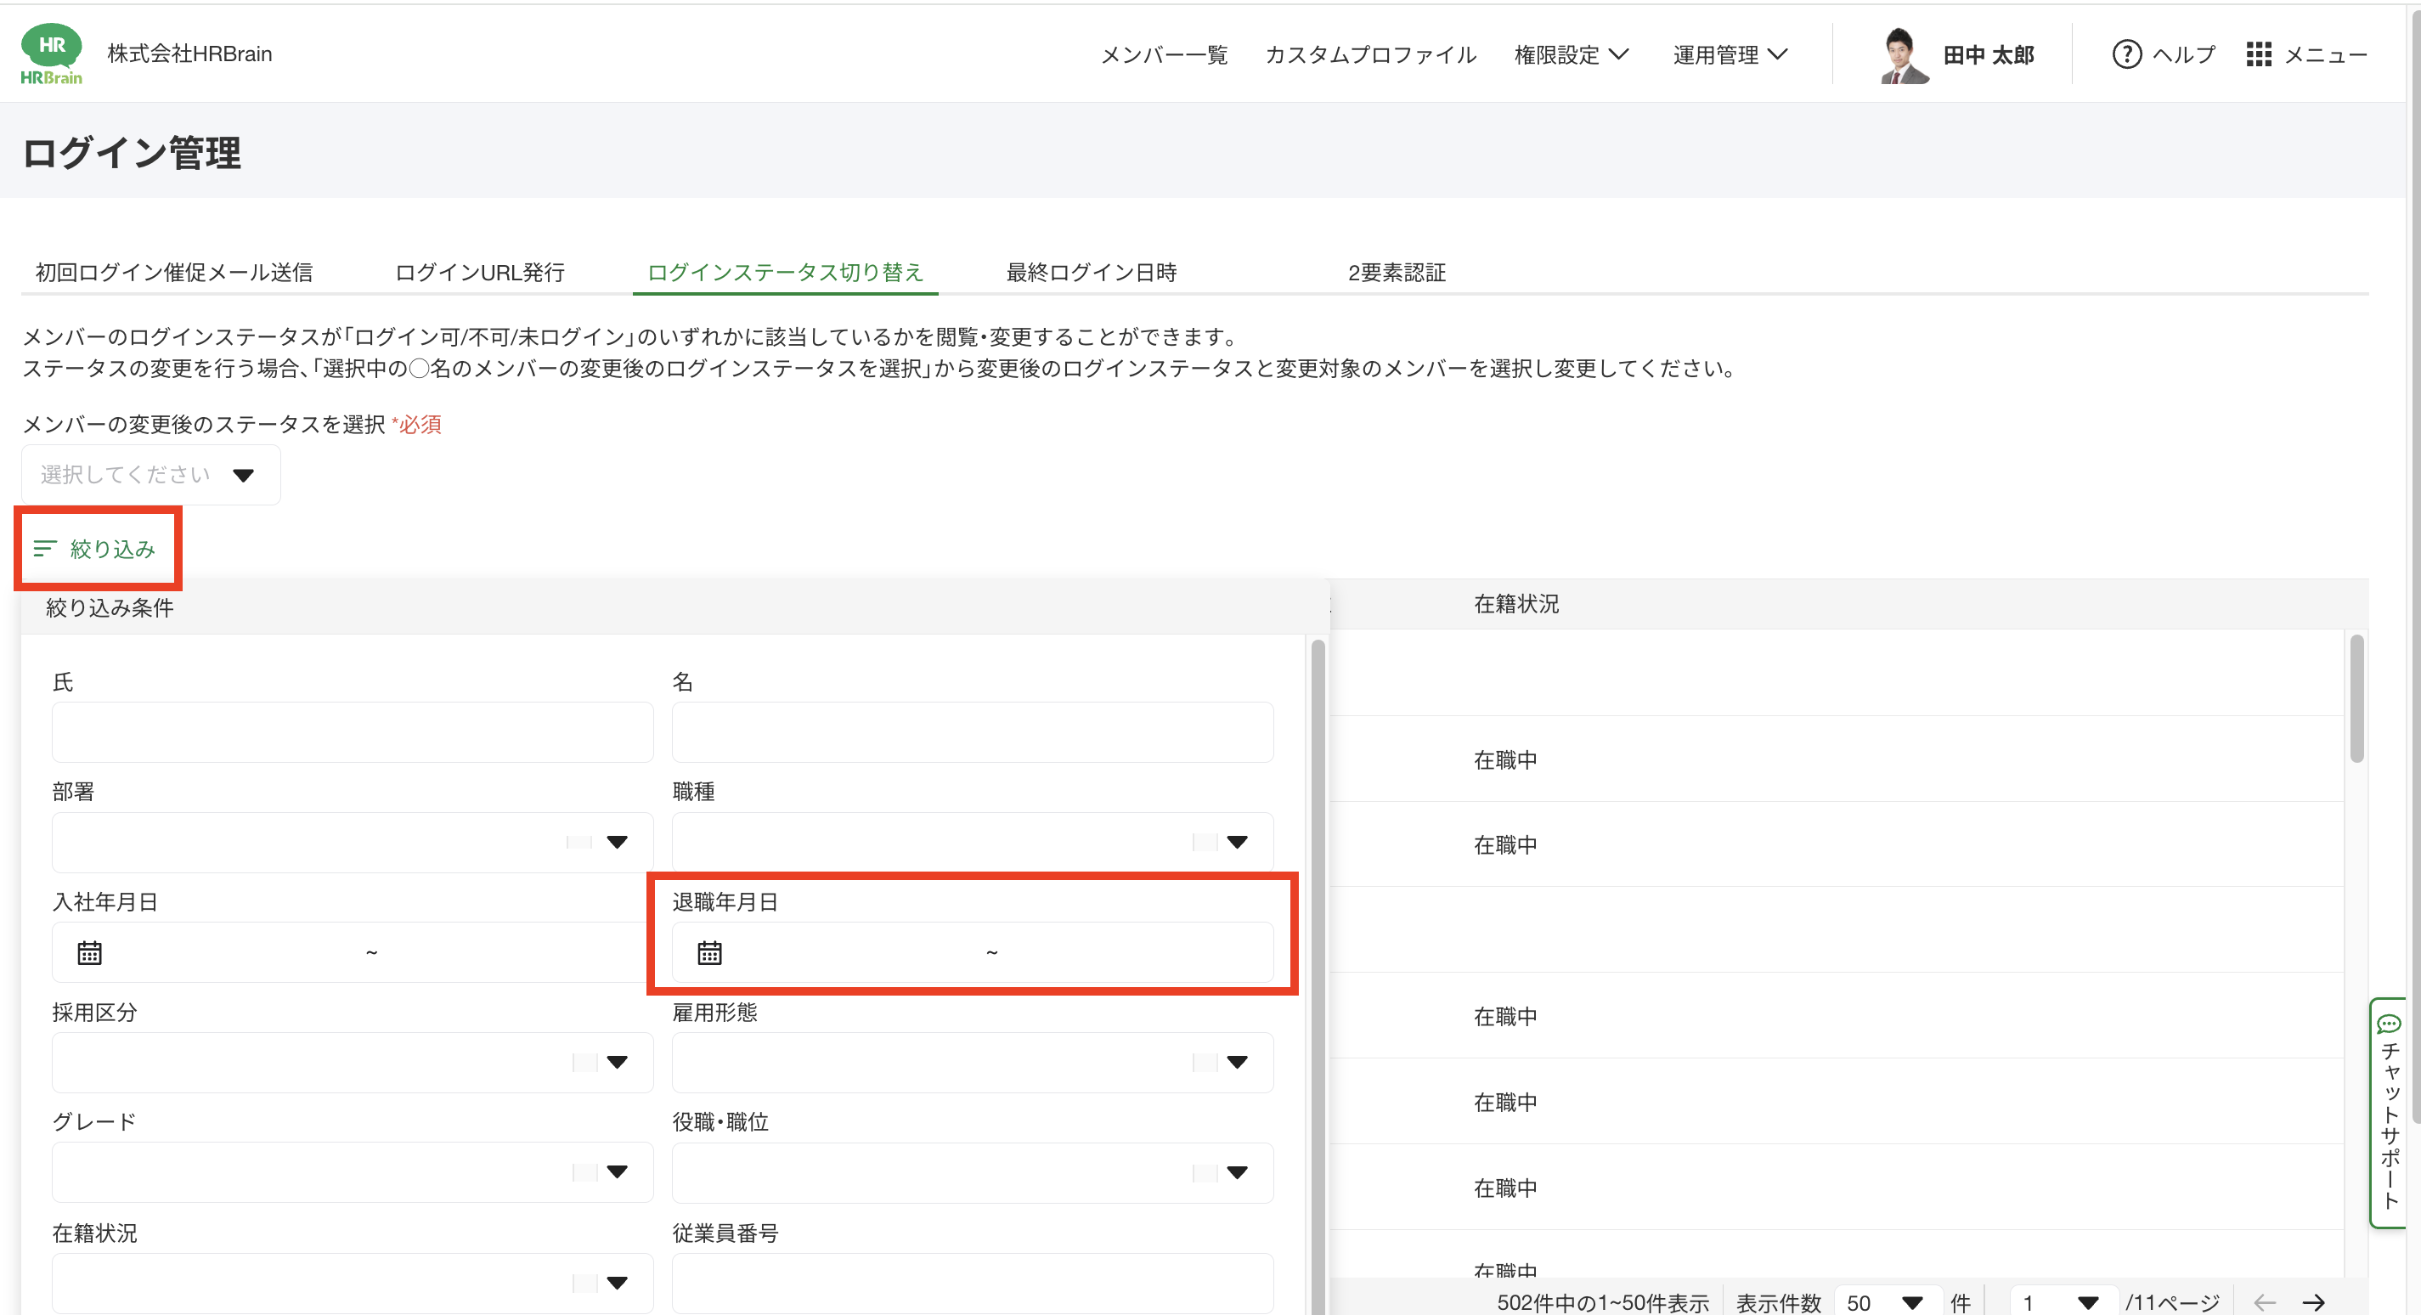Screen dimensions: 2421x1315
Task: Open the 雇用形態 dropdown
Action: click(972, 1061)
